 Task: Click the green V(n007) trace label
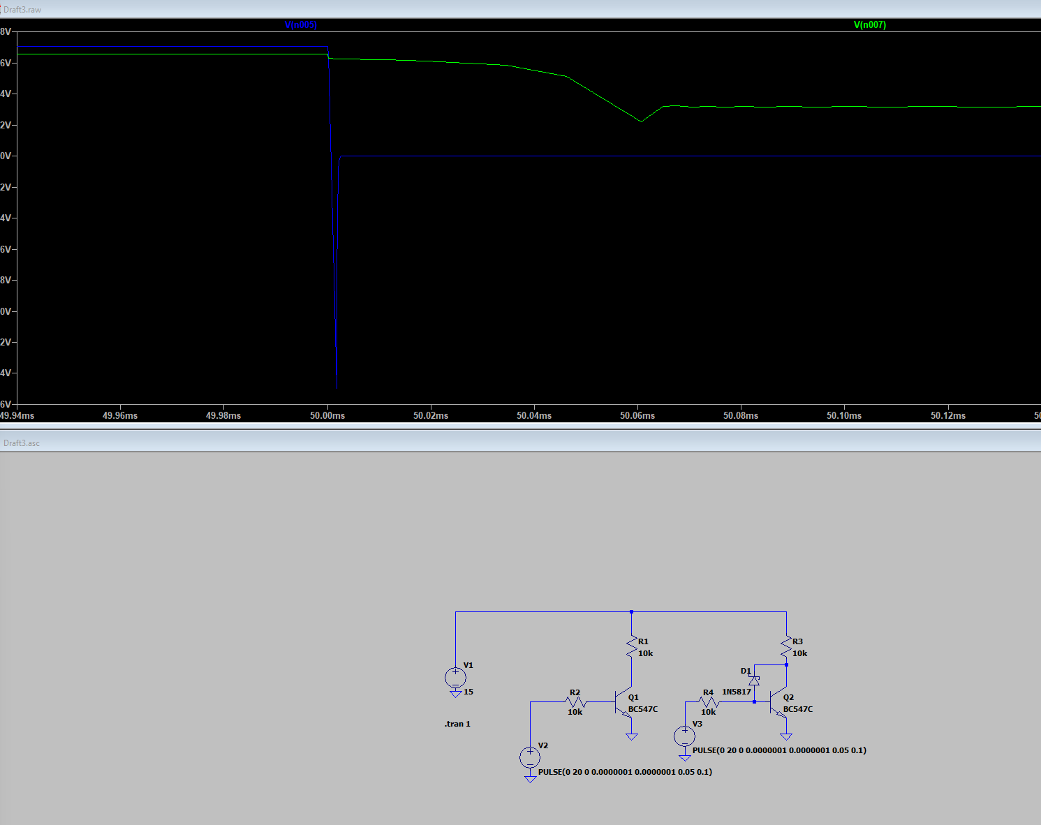coord(869,25)
